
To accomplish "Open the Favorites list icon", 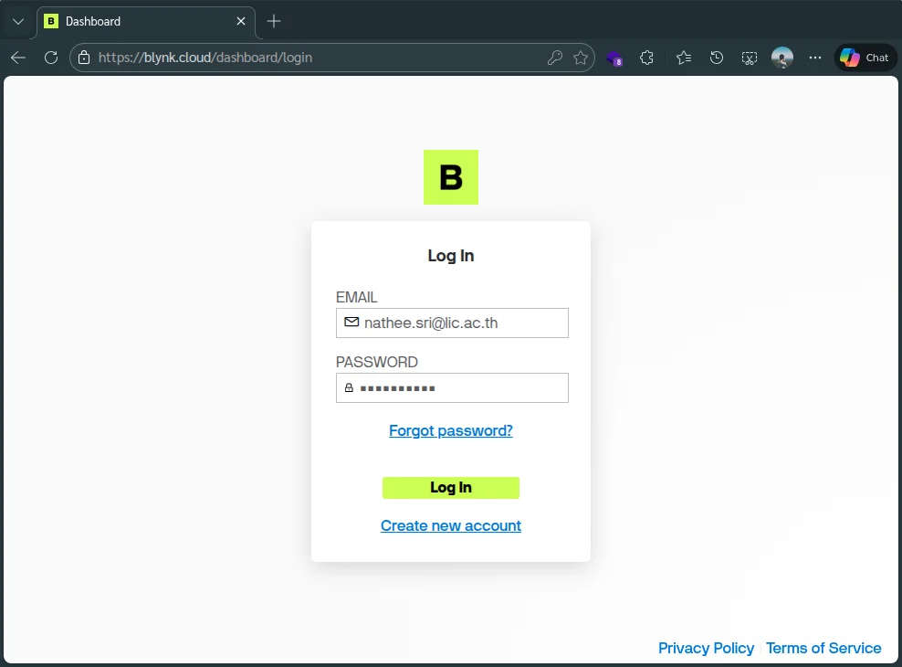I will (x=684, y=58).
